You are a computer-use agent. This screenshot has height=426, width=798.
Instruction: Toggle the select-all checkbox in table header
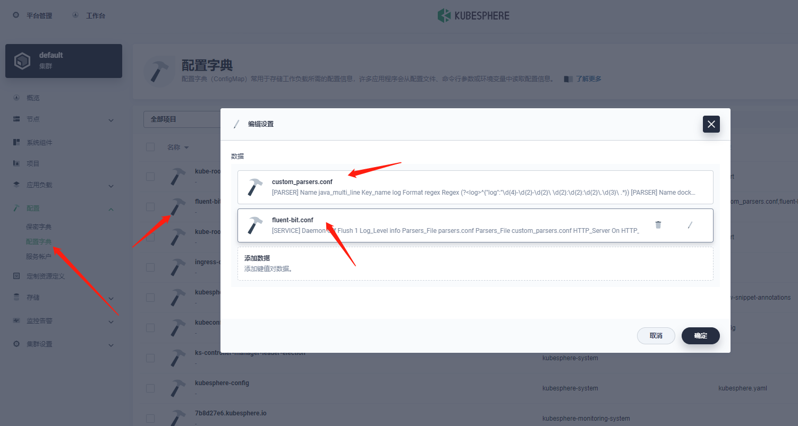[x=150, y=147]
